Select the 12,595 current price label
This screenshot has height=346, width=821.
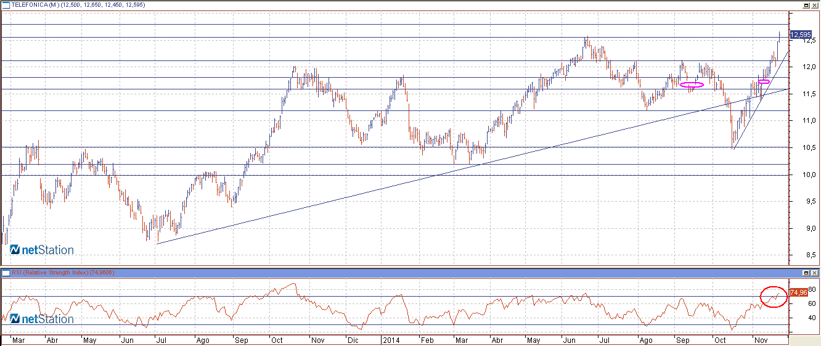(800, 35)
